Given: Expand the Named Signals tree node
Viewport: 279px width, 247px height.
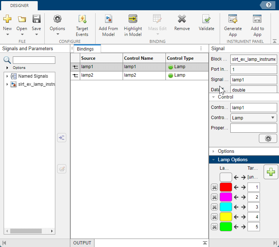Looking at the screenshot, I should click(x=7, y=76).
